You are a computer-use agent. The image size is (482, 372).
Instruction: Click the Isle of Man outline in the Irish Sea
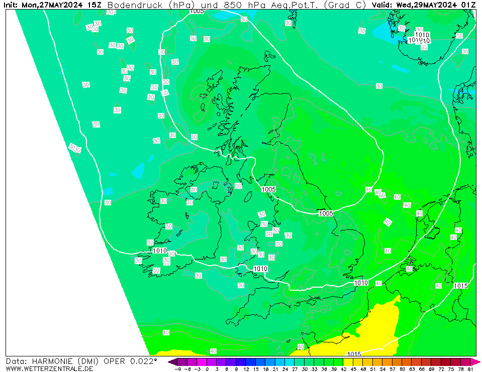click(x=248, y=197)
